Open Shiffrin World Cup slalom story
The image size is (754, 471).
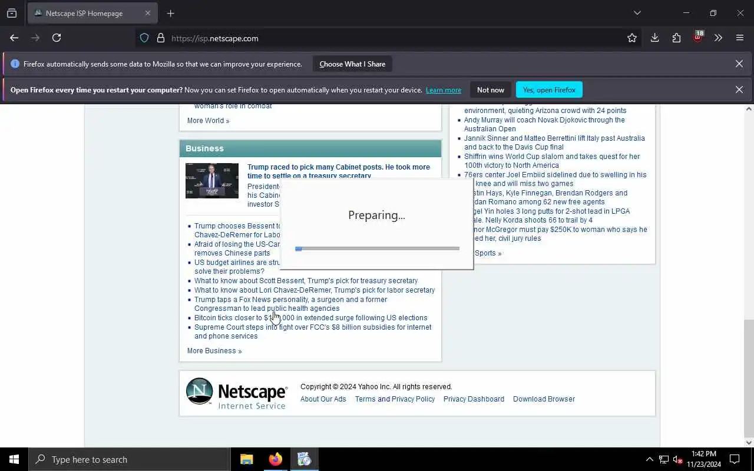click(552, 161)
